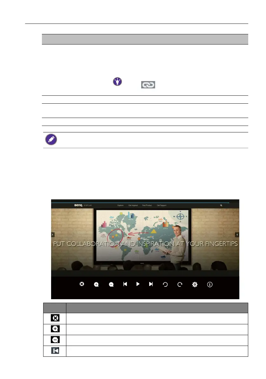Open the Get Inspired menu item
This screenshot has height=379, width=266.
tap(133, 205)
